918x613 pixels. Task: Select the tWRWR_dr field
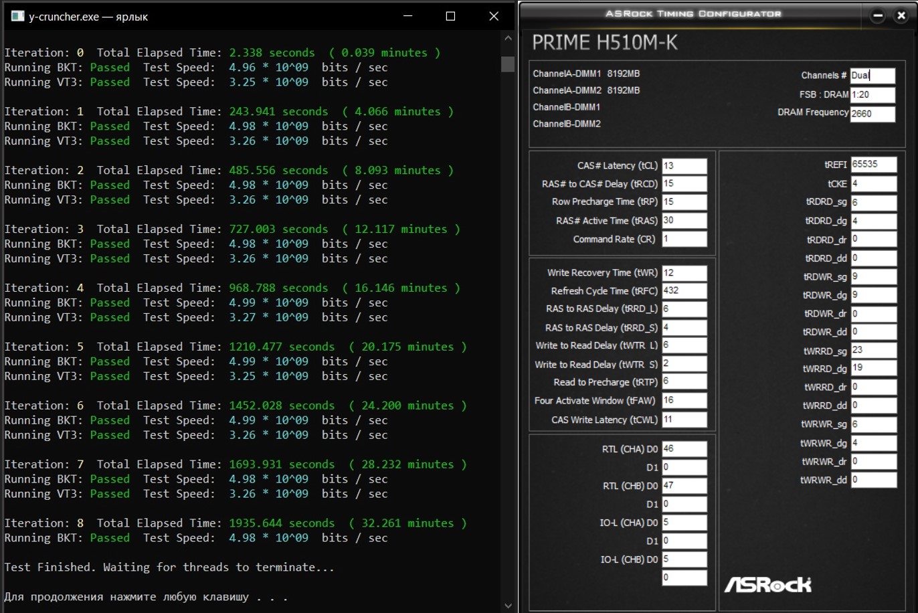click(x=873, y=461)
